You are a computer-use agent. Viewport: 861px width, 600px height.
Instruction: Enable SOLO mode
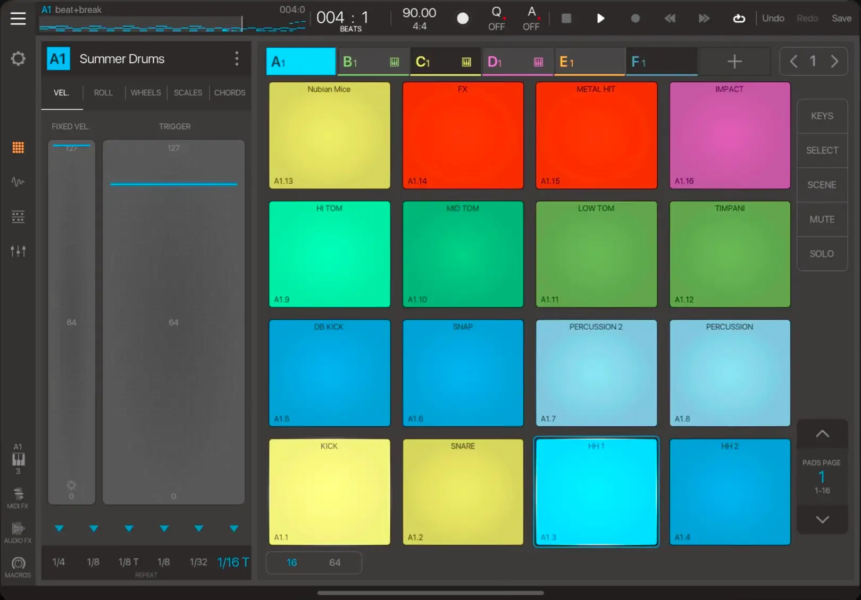click(822, 254)
